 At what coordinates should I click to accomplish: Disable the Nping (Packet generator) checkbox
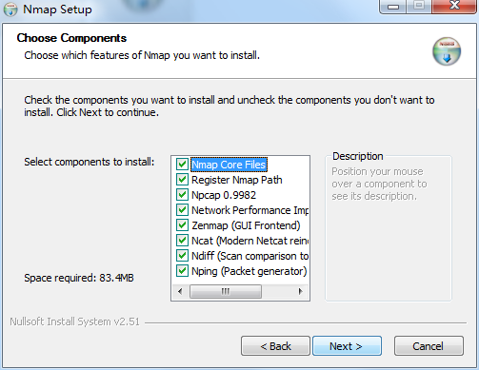pyautogui.click(x=182, y=271)
